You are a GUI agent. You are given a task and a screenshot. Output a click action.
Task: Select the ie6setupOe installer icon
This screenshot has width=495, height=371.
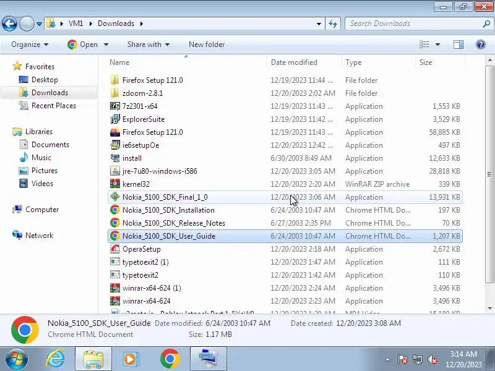pos(115,145)
